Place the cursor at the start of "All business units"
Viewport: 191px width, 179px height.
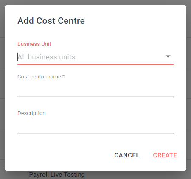click(18, 57)
